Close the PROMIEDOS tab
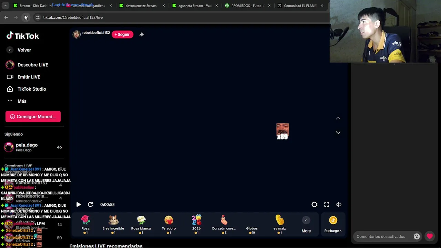 coord(269,6)
